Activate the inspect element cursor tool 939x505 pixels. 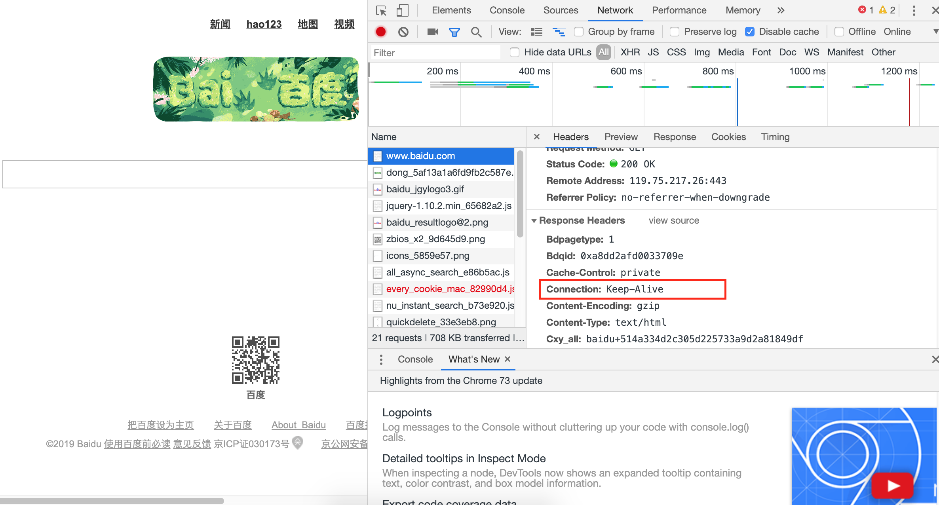click(381, 10)
